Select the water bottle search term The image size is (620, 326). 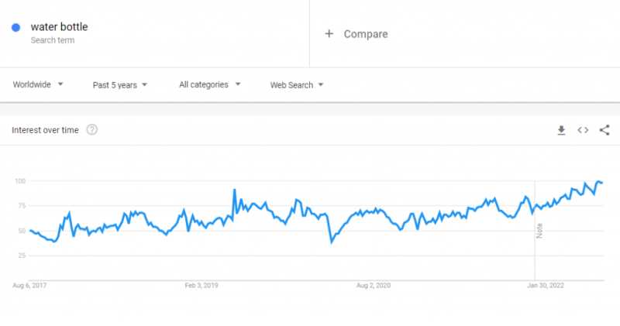(x=59, y=27)
